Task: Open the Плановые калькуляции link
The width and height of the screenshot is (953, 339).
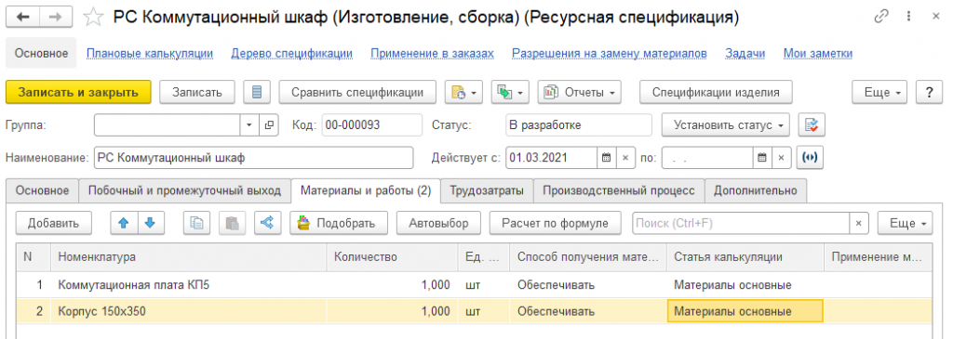Action: pyautogui.click(x=150, y=53)
